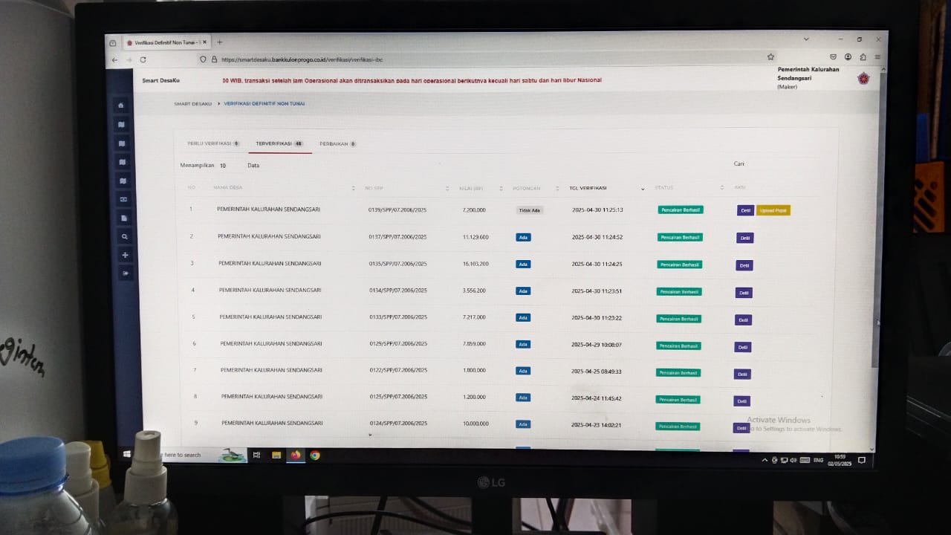Viewport: 951px width, 535px height.
Task: Open Task View on the taskbar
Action: [257, 455]
